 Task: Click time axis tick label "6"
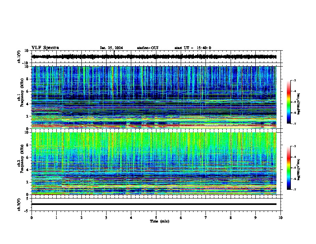tap(181, 218)
